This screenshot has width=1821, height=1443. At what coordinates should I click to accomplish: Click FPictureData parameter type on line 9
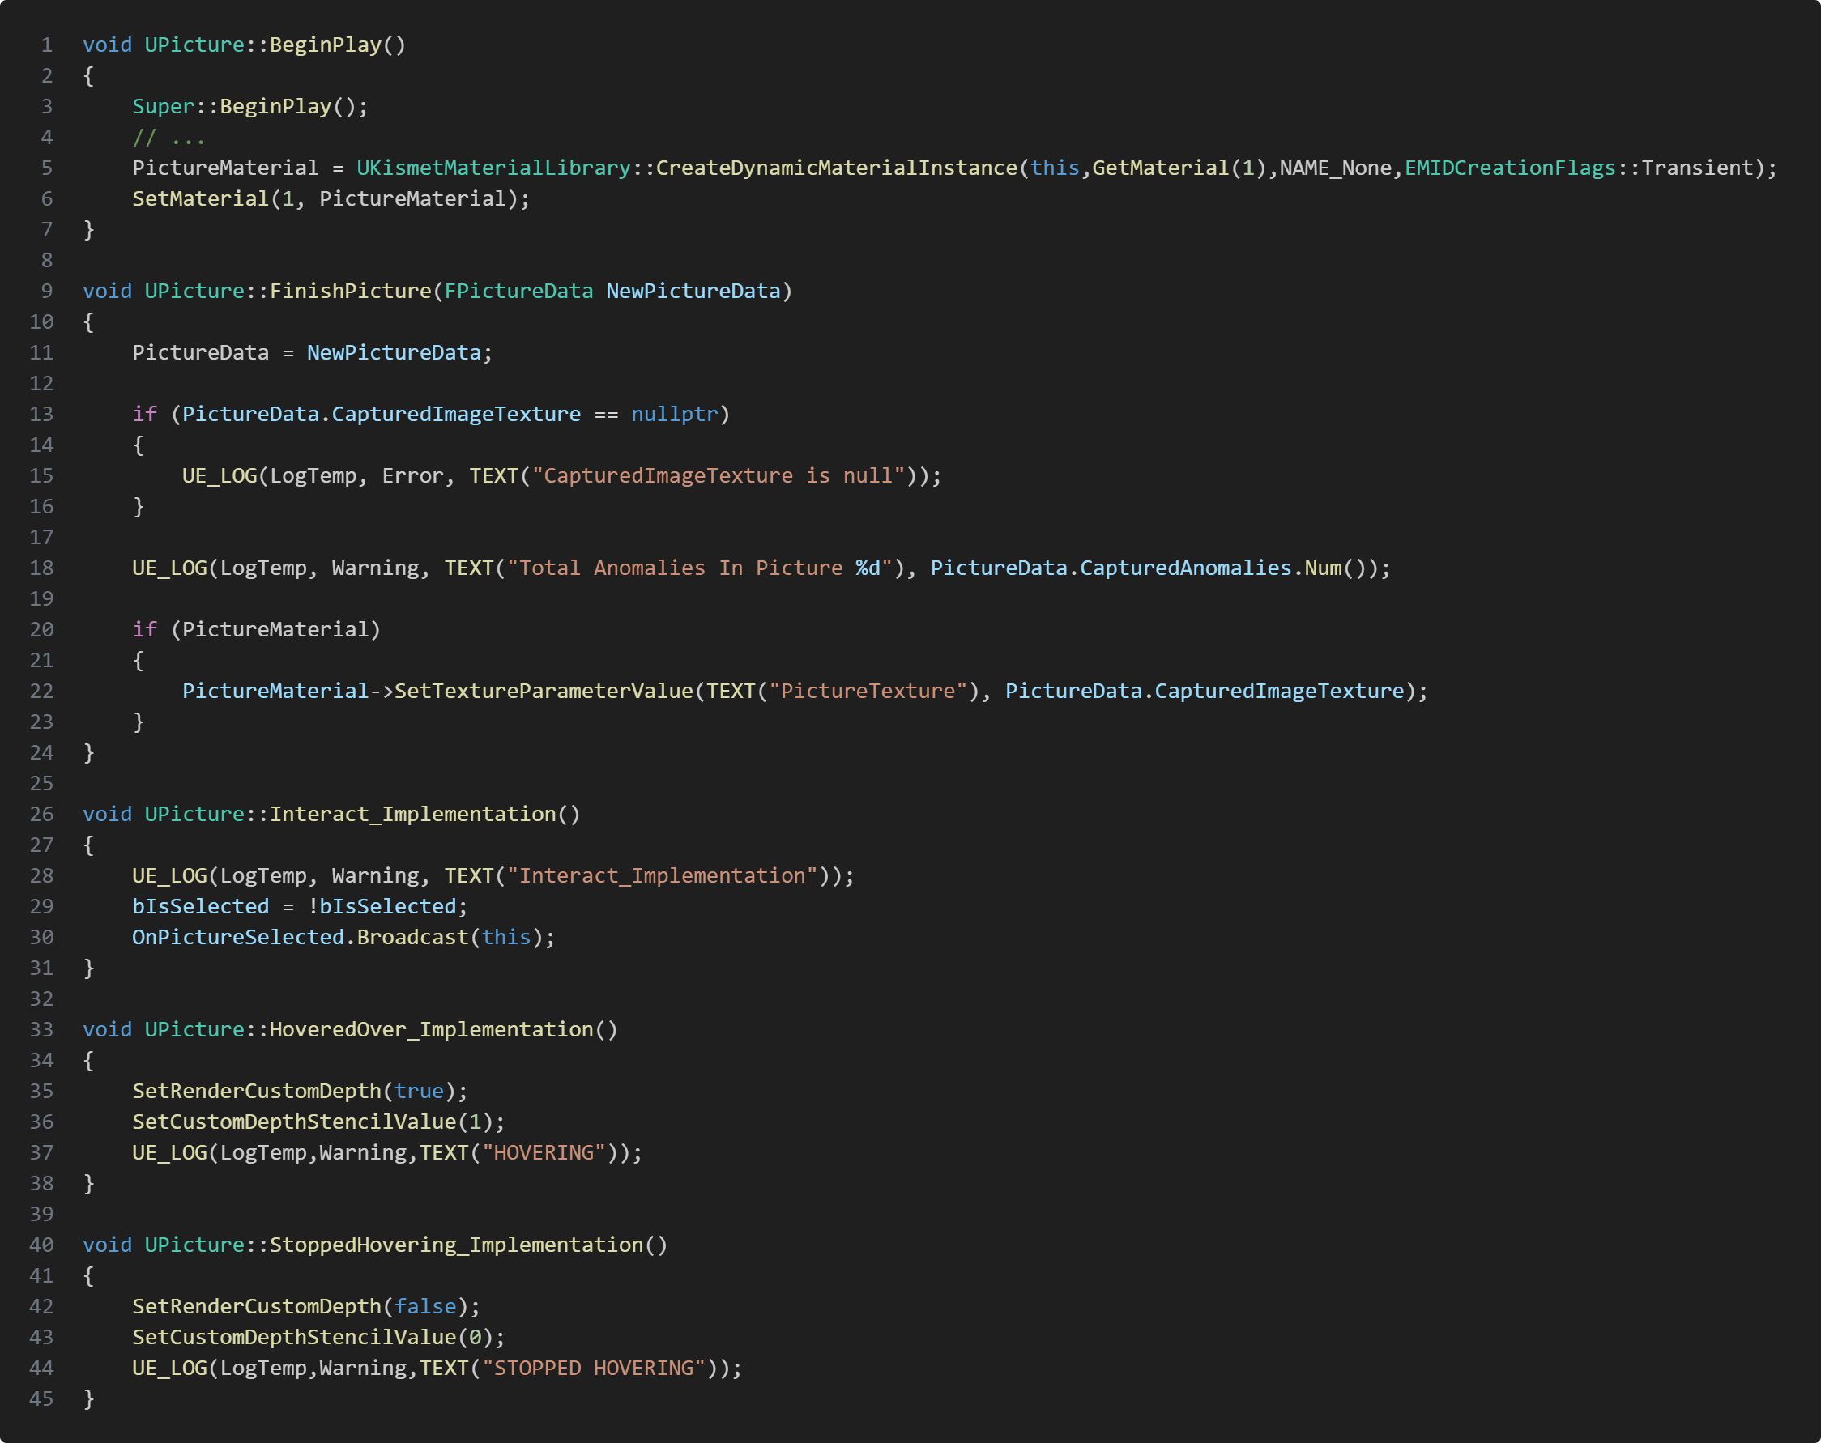[518, 292]
